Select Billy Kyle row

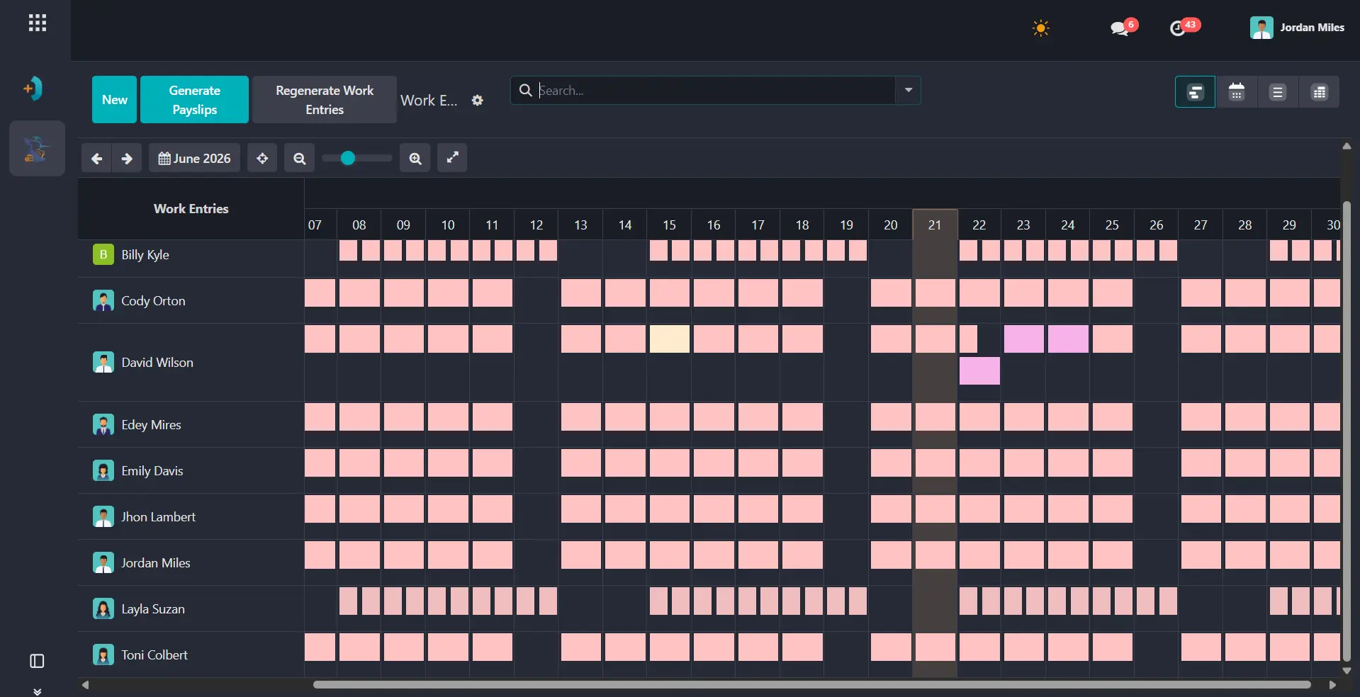tap(191, 254)
